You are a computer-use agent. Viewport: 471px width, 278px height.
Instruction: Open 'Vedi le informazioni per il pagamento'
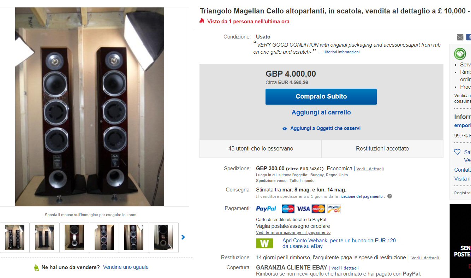[293, 232]
